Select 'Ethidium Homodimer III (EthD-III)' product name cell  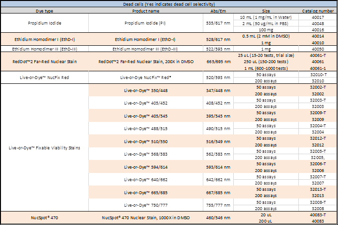click(x=146, y=49)
